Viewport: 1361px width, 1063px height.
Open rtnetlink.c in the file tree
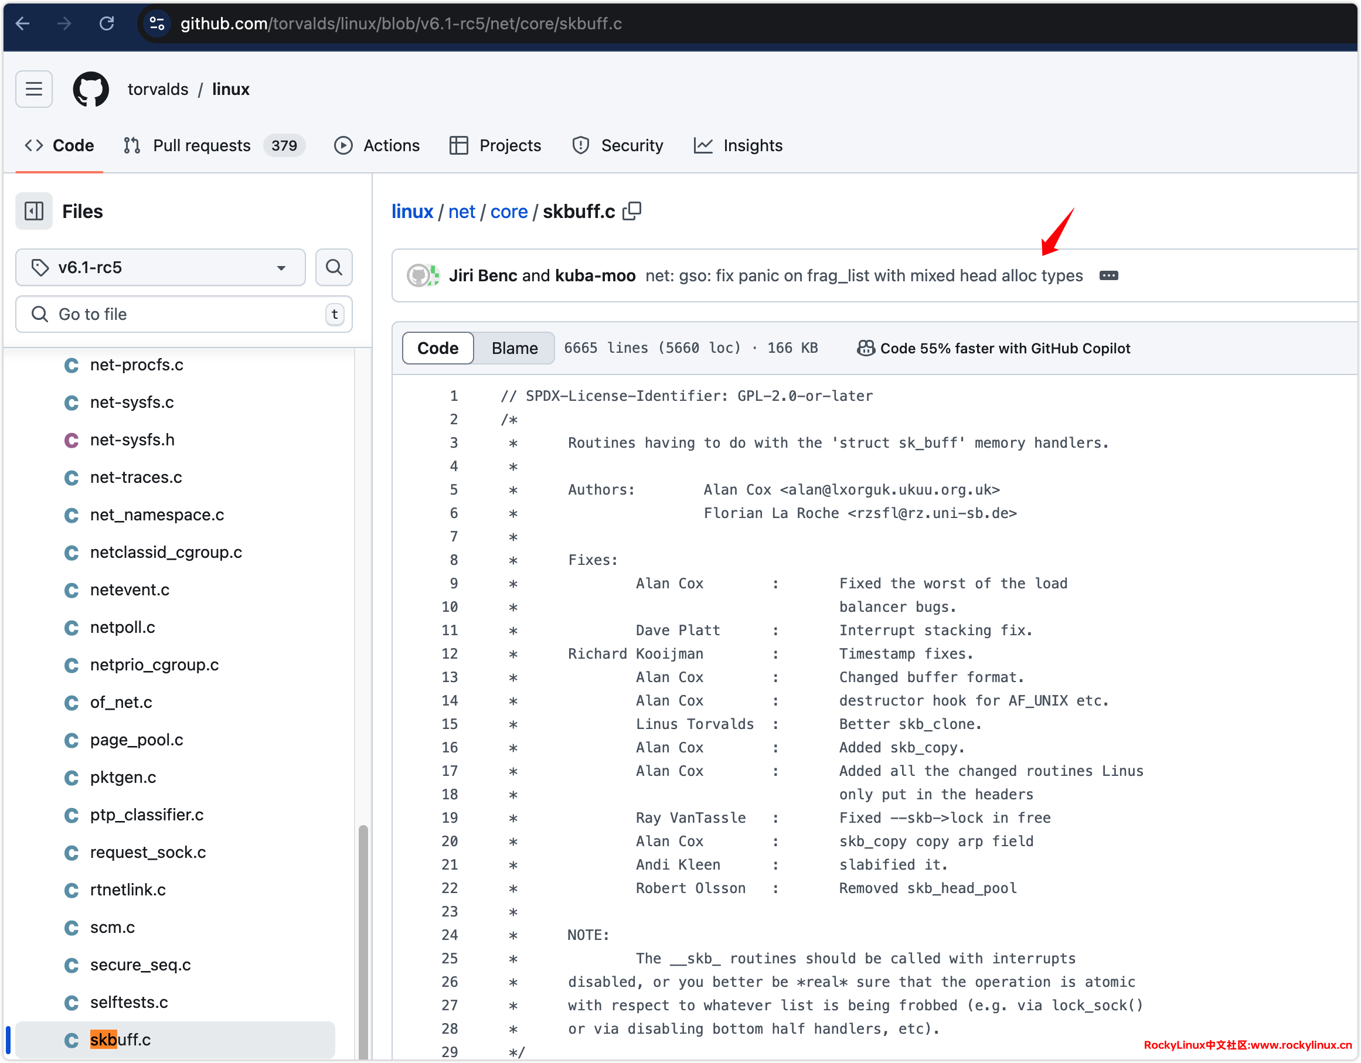pyautogui.click(x=128, y=890)
